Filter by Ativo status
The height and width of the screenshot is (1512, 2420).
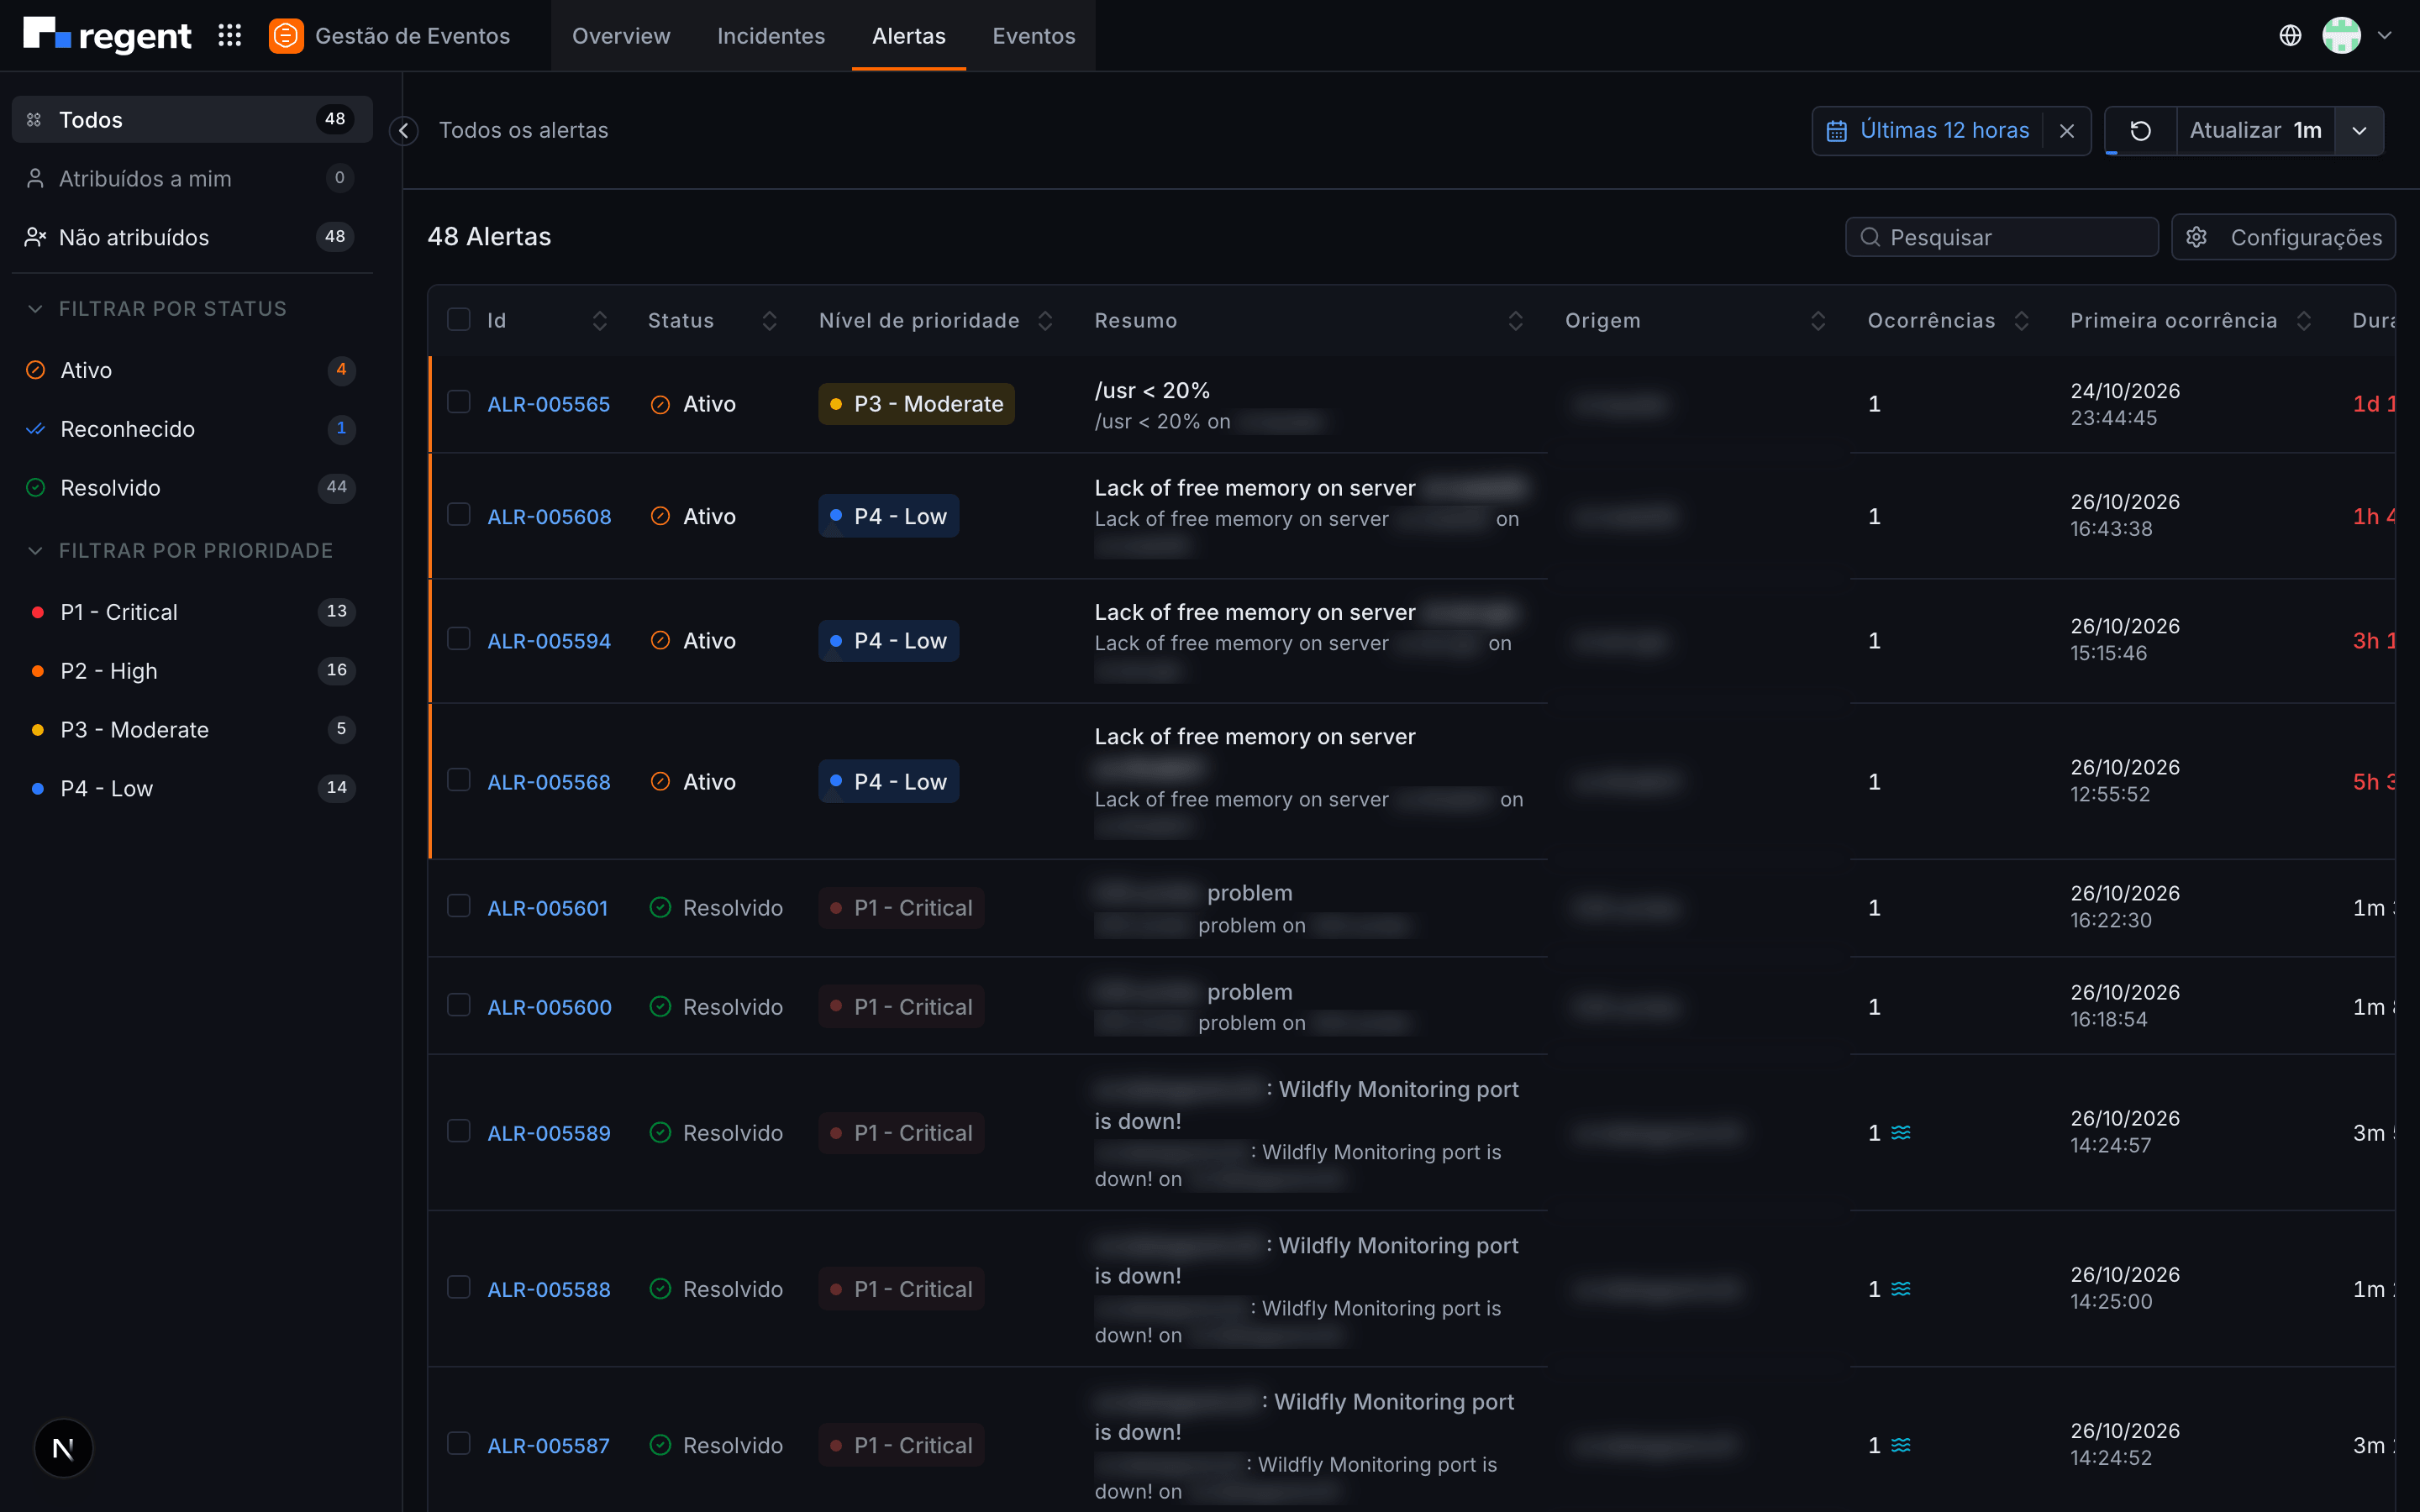pyautogui.click(x=192, y=370)
